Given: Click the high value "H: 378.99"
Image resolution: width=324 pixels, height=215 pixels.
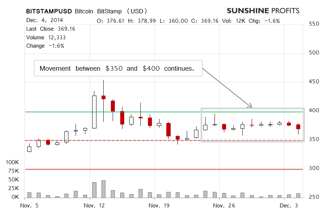Looking at the screenshot, I should [x=142, y=21].
